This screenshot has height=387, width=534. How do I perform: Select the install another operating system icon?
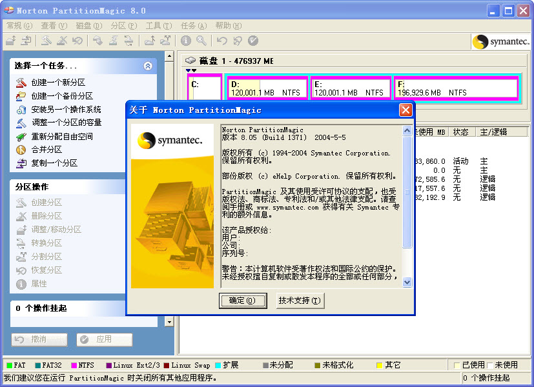click(x=21, y=110)
